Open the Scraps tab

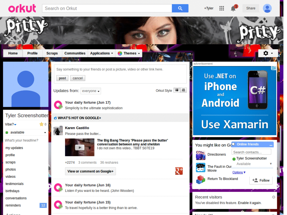pyautogui.click(x=52, y=53)
